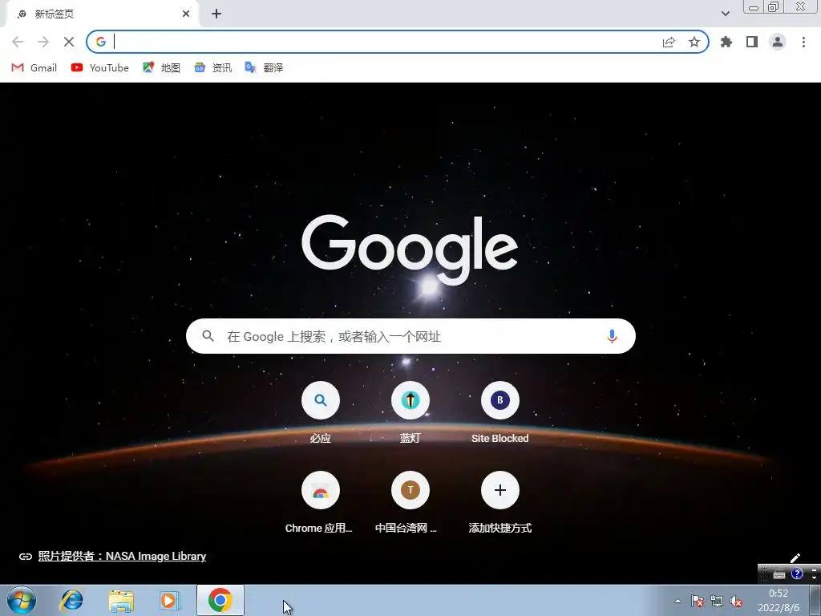Viewport: 821px width, 616px height.
Task: Open Windows Media Player from taskbar
Action: point(169,601)
